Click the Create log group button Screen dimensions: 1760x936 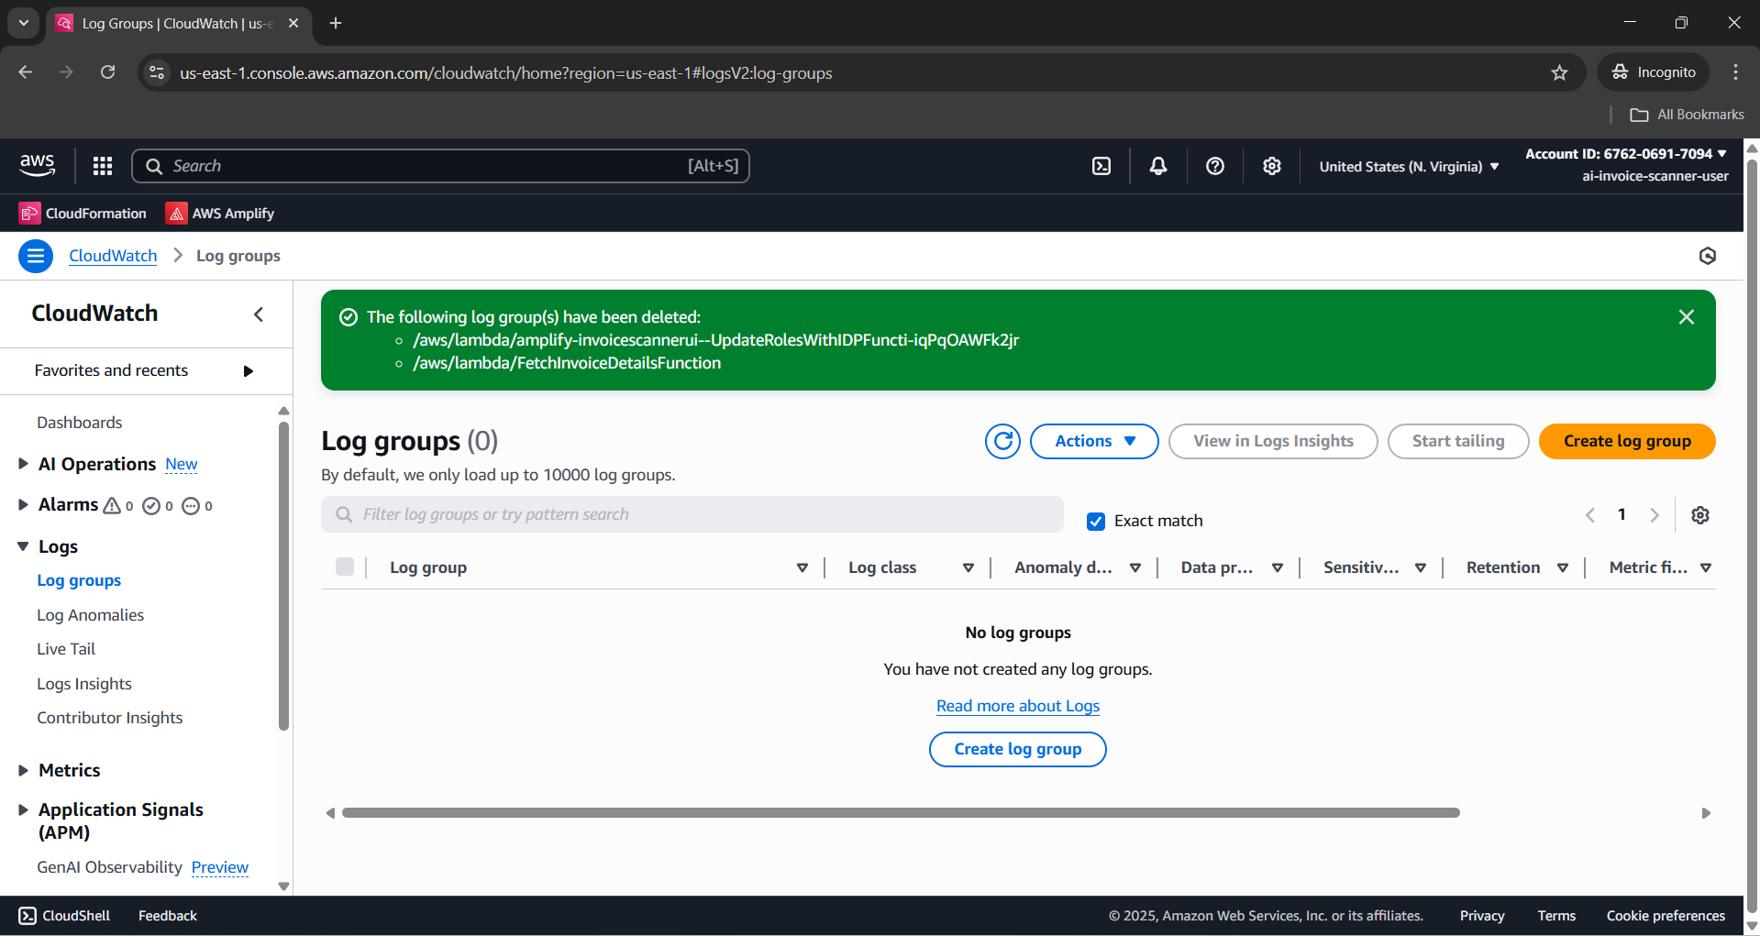tap(1626, 441)
